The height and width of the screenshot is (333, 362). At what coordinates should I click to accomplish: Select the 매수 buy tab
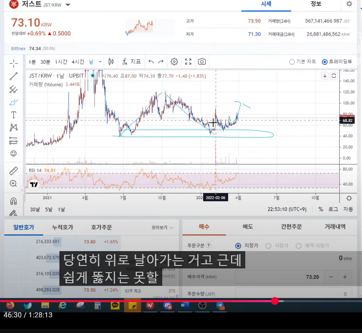[204, 227]
